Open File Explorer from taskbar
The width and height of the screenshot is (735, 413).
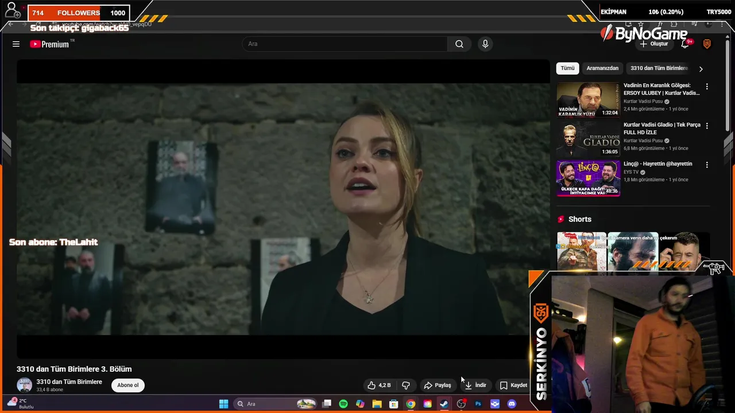(377, 404)
